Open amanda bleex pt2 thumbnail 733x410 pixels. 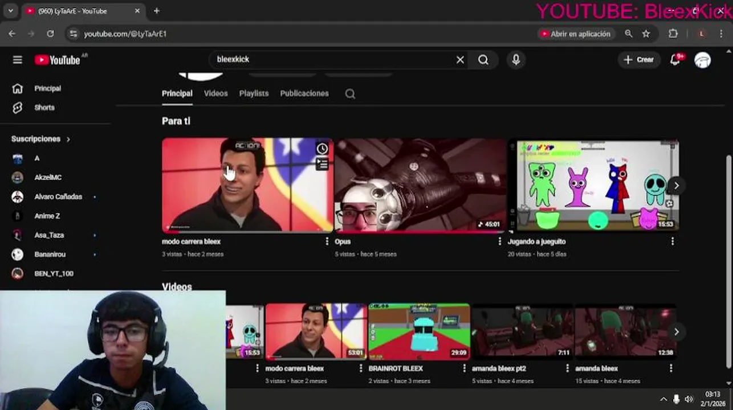(522, 331)
